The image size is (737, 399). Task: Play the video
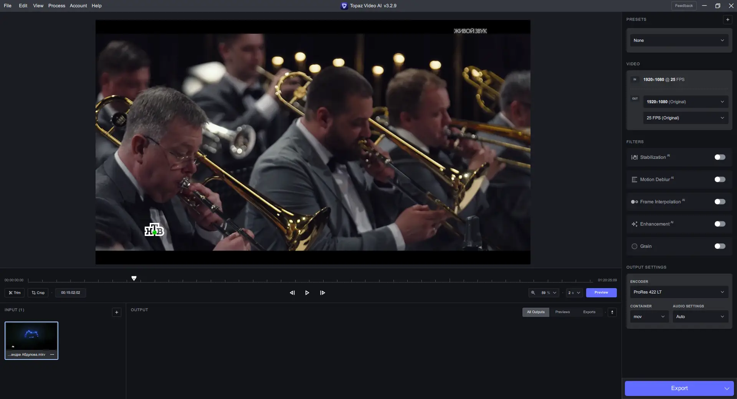click(x=307, y=293)
